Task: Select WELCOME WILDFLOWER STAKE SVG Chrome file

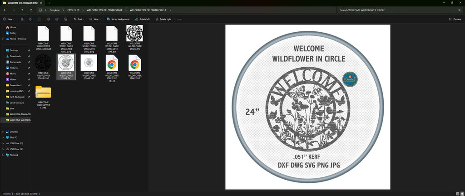Action: click(134, 67)
